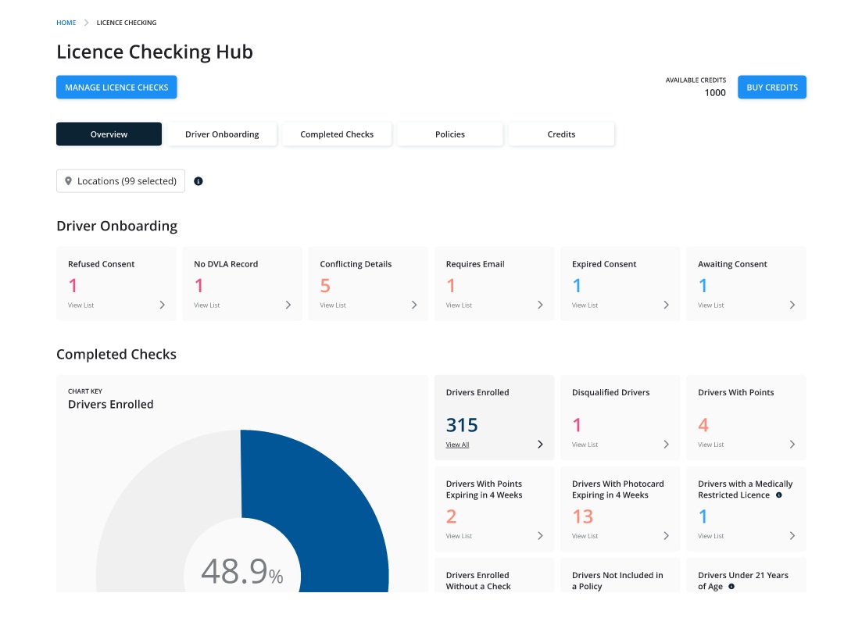Click the Licence Checking breadcrumb text

tap(127, 23)
